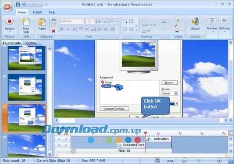Image resolution: width=234 pixels, height=164 pixels.
Task: Switch to the Outline panel tab
Action: click(x=31, y=43)
